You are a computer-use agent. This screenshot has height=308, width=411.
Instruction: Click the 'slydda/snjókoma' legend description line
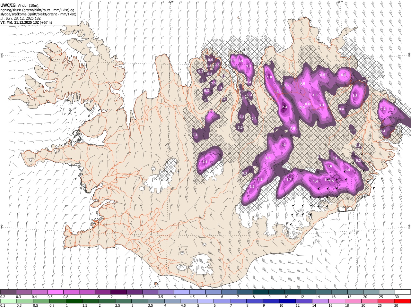point(38,14)
